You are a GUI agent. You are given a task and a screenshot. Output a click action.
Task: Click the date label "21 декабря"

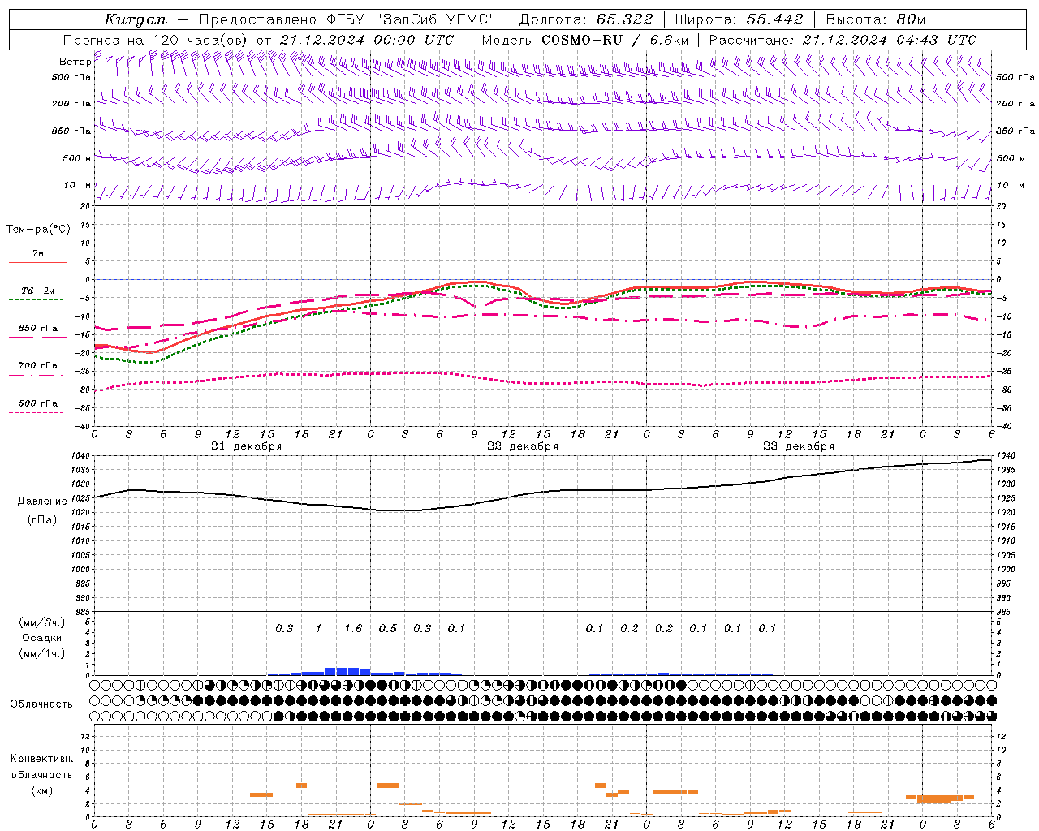click(x=247, y=446)
